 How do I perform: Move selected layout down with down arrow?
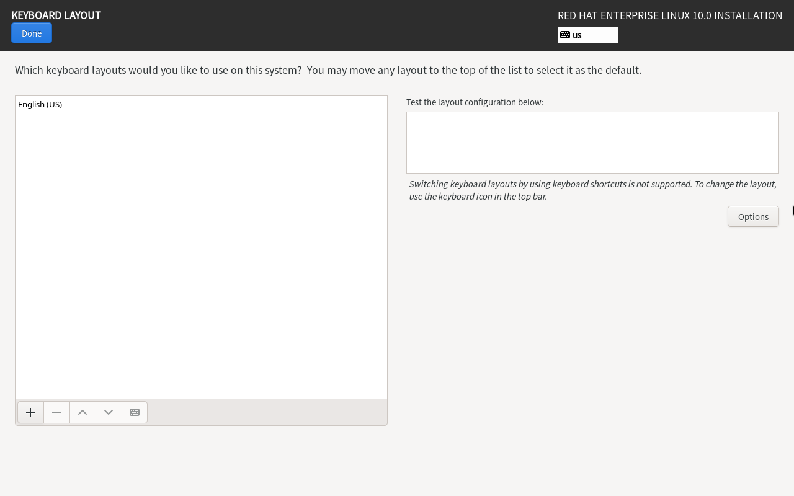109,412
